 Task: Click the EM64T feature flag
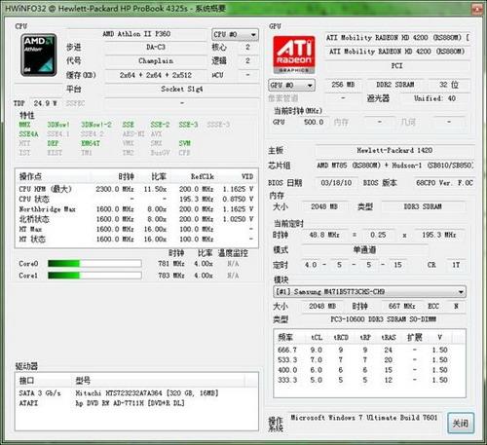[x=91, y=143]
